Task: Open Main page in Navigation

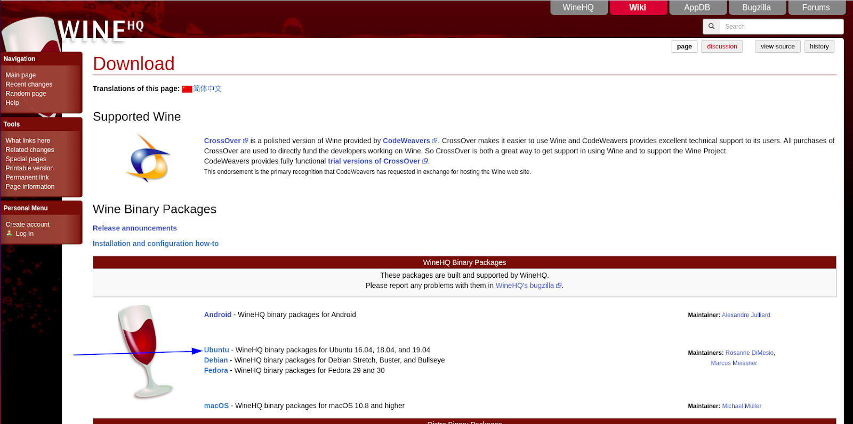Action: point(21,75)
